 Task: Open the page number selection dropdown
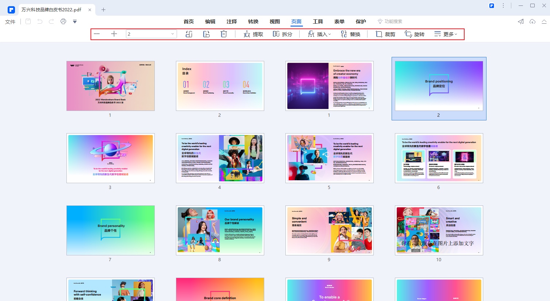point(172,34)
